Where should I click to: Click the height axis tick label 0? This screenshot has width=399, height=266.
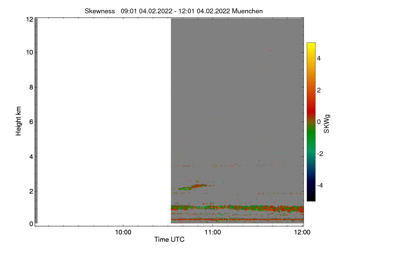pyautogui.click(x=31, y=224)
